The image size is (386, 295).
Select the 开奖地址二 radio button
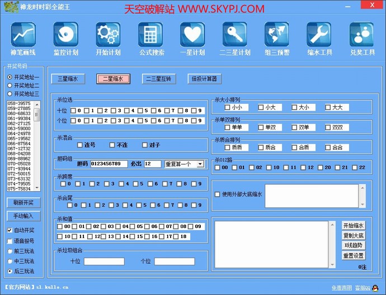10,85
